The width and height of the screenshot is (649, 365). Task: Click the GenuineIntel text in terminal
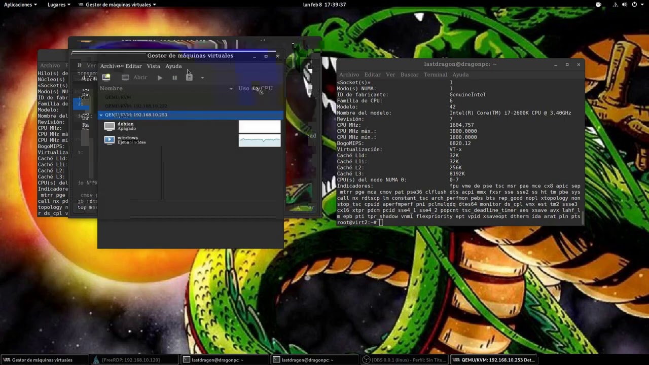[467, 95]
